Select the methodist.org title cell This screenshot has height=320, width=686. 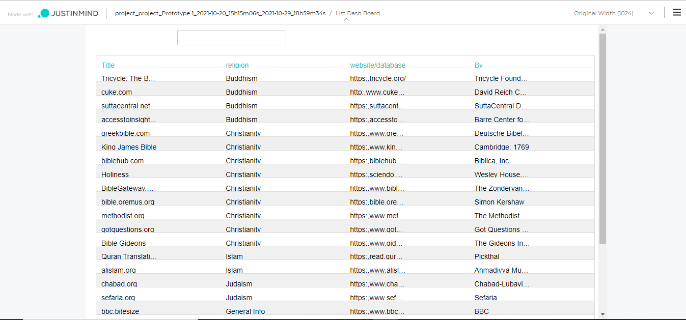(124, 216)
